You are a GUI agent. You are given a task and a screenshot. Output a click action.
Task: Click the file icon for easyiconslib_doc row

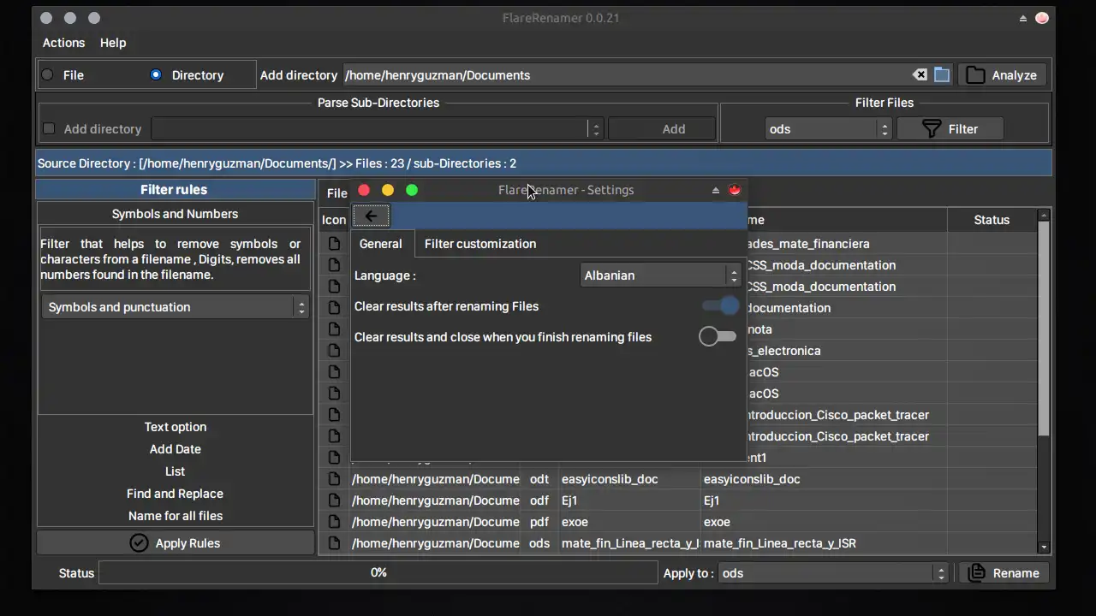tap(334, 479)
